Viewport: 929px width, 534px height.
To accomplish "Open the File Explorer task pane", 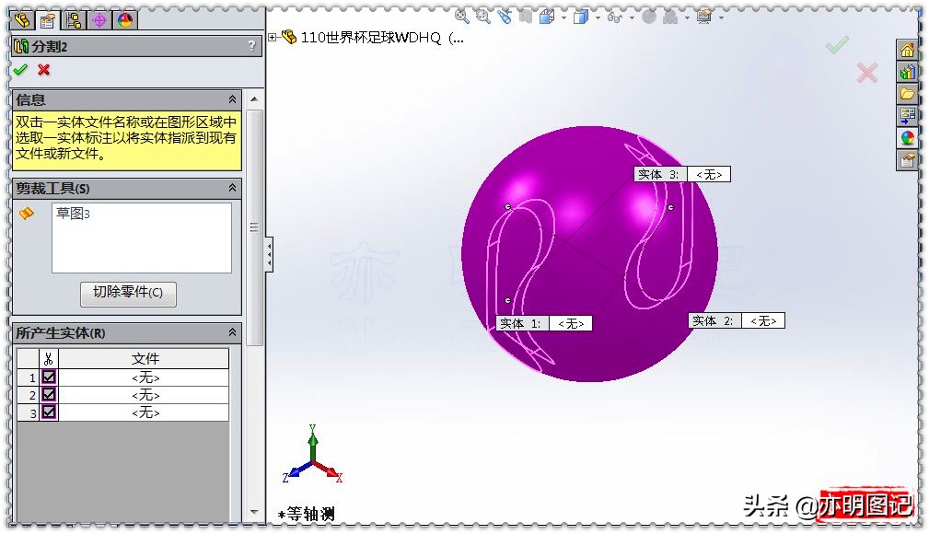I will [x=908, y=94].
